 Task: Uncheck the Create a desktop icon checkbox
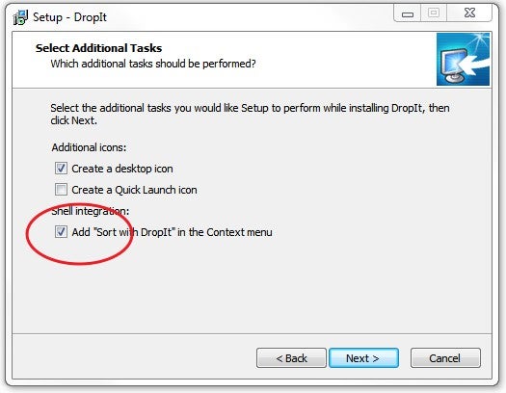click(61, 169)
